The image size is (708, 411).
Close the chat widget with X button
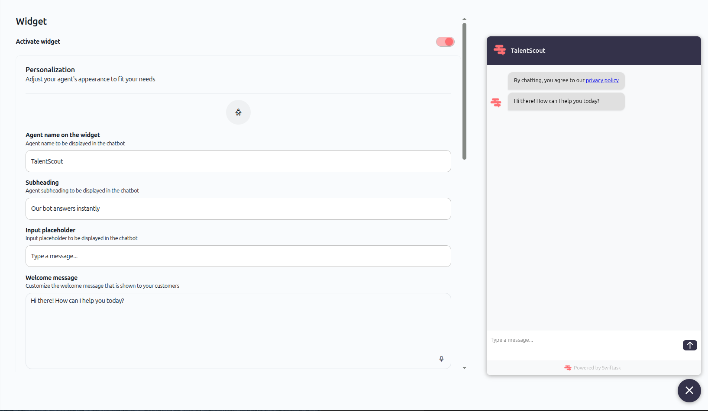(689, 391)
